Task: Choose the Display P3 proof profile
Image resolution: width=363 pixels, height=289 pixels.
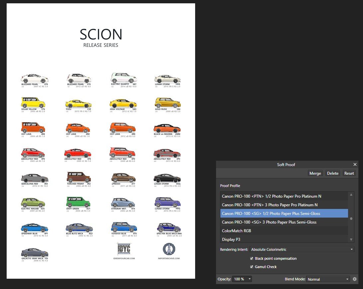Action: pyautogui.click(x=284, y=239)
